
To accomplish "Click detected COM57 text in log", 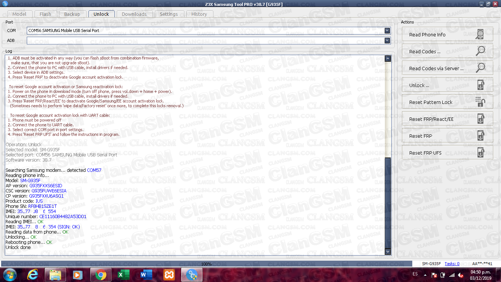I will [94, 170].
